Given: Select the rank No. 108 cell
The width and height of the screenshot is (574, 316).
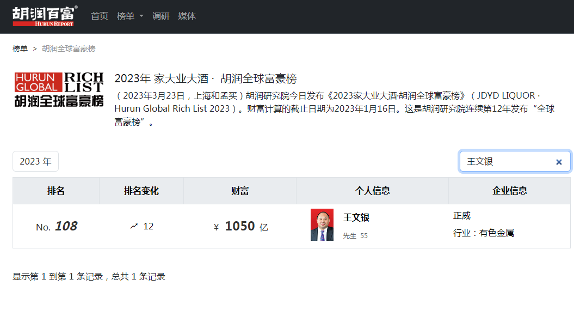Looking at the screenshot, I should point(57,227).
